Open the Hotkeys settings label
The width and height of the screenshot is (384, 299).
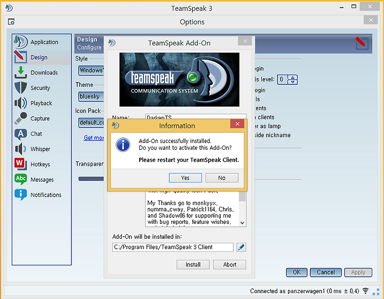coord(40,165)
